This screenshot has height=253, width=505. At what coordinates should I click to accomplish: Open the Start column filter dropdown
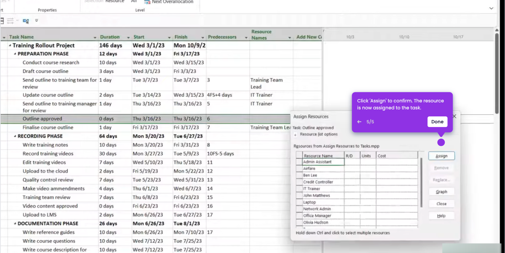coord(169,38)
